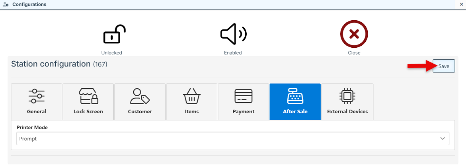Image resolution: width=466 pixels, height=167 pixels.
Task: Click the Configurations title bar gear icon
Action: point(6,4)
